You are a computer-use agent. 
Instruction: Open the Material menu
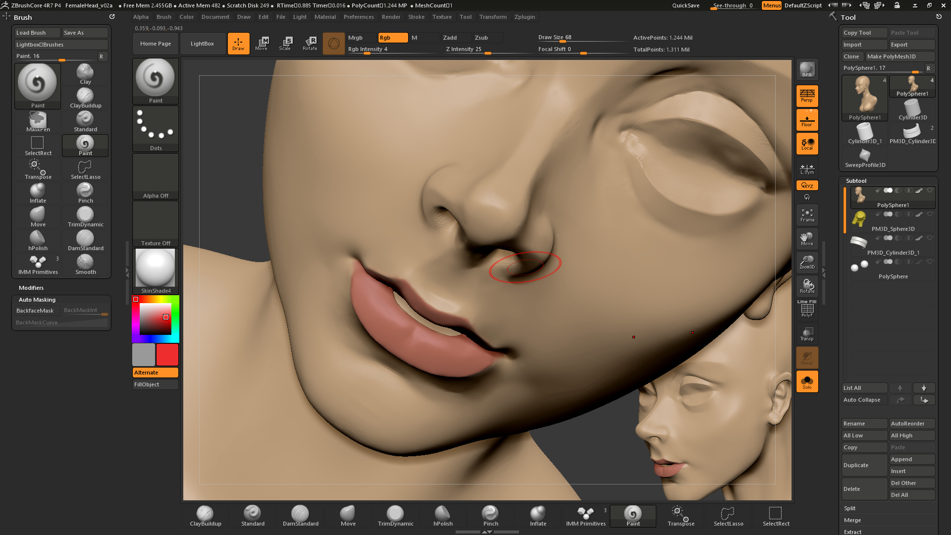pos(325,17)
